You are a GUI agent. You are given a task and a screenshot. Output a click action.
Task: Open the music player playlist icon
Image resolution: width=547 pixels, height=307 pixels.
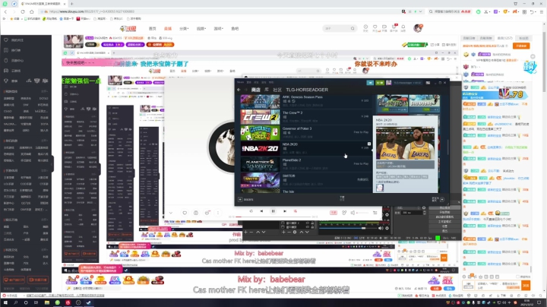pos(375,213)
